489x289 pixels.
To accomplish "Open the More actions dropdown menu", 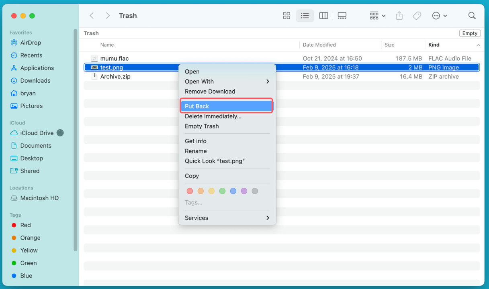I will point(440,16).
